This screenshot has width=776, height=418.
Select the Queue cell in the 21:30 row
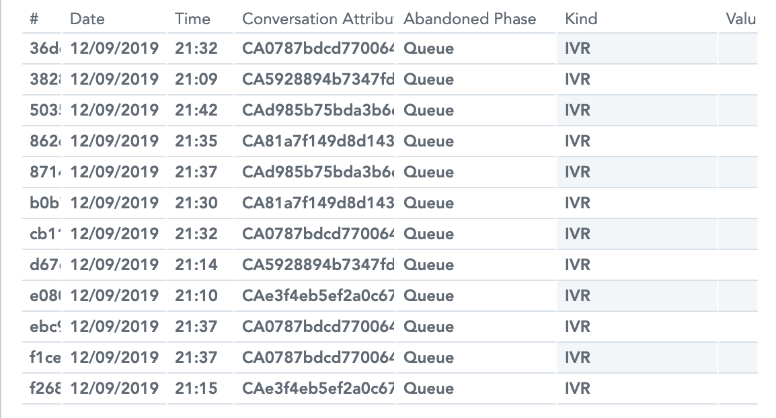point(428,203)
